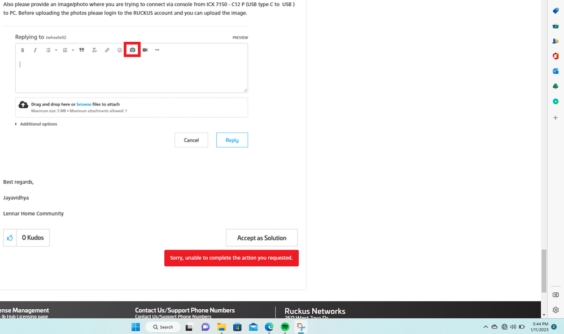Click the Insert Video icon
The height and width of the screenshot is (334, 564).
tap(145, 50)
